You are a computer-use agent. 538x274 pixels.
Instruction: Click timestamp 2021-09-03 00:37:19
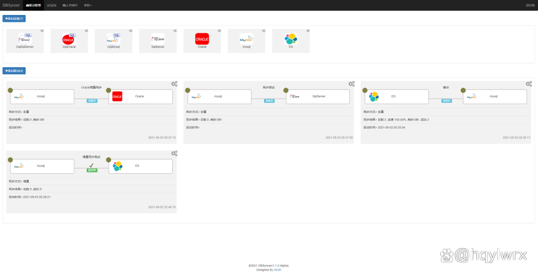162,137
